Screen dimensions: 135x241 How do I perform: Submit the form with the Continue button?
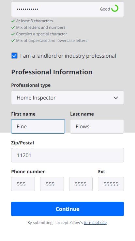67,209
